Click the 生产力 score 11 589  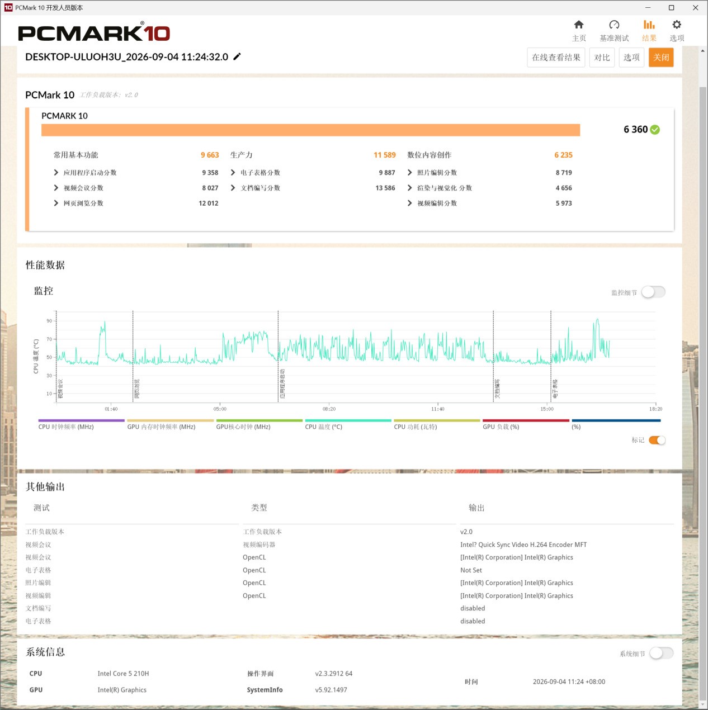coord(385,155)
